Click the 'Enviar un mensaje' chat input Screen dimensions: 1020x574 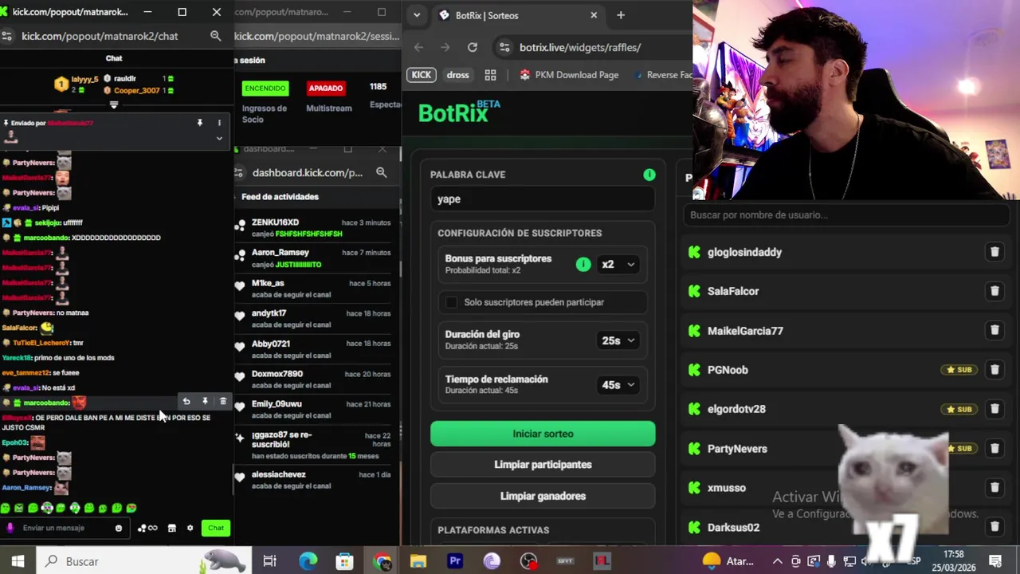(x=64, y=528)
